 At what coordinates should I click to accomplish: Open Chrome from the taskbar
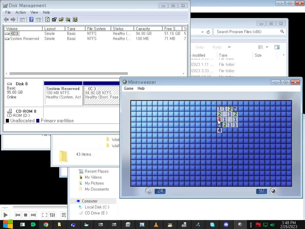[x=46, y=225]
